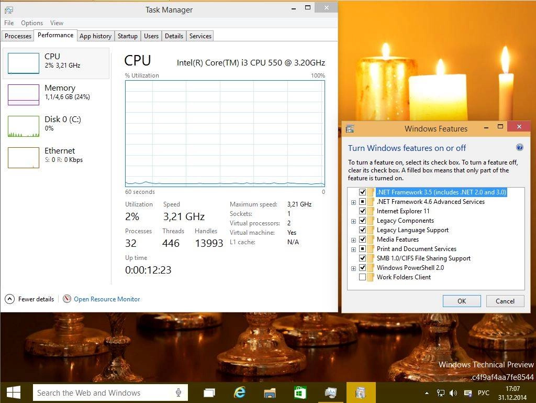Uncheck SMB 1.0/CIFS File Sharing Support

click(x=362, y=258)
